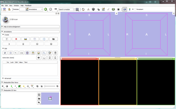Click the Editor pencil icon in toolbar
The width and height of the screenshot is (176, 109).
pos(103,9)
